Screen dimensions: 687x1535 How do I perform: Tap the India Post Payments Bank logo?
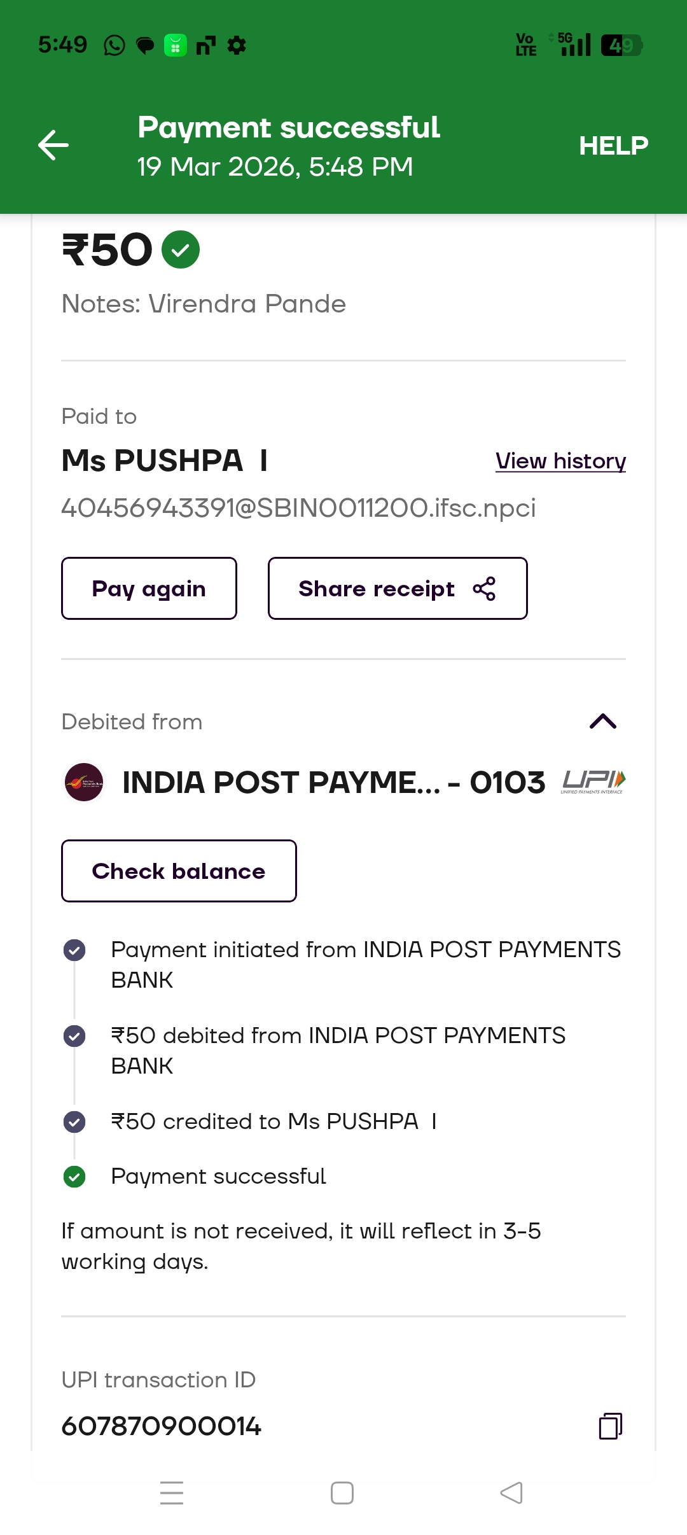[84, 782]
